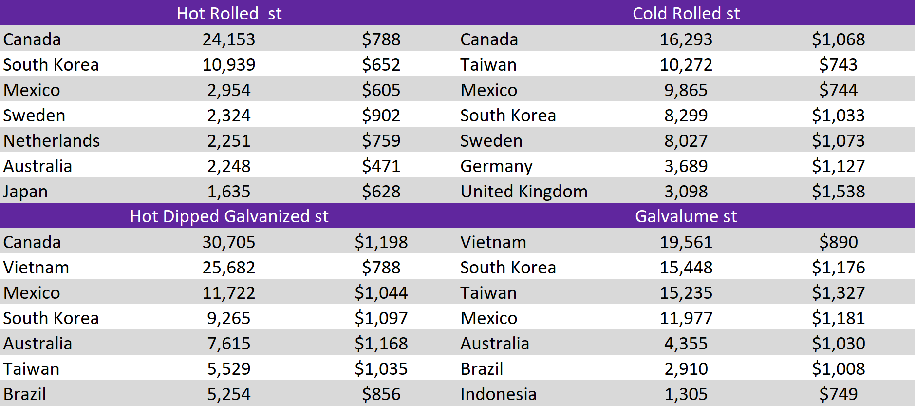
Task: Click Japan in the Hot Rolled list
Action: pyautogui.click(x=25, y=192)
